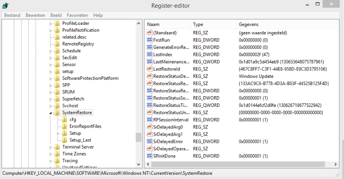Click the LastRestoreId GUID data cell
This screenshot has height=179, width=344.
pyautogui.click(x=283, y=69)
